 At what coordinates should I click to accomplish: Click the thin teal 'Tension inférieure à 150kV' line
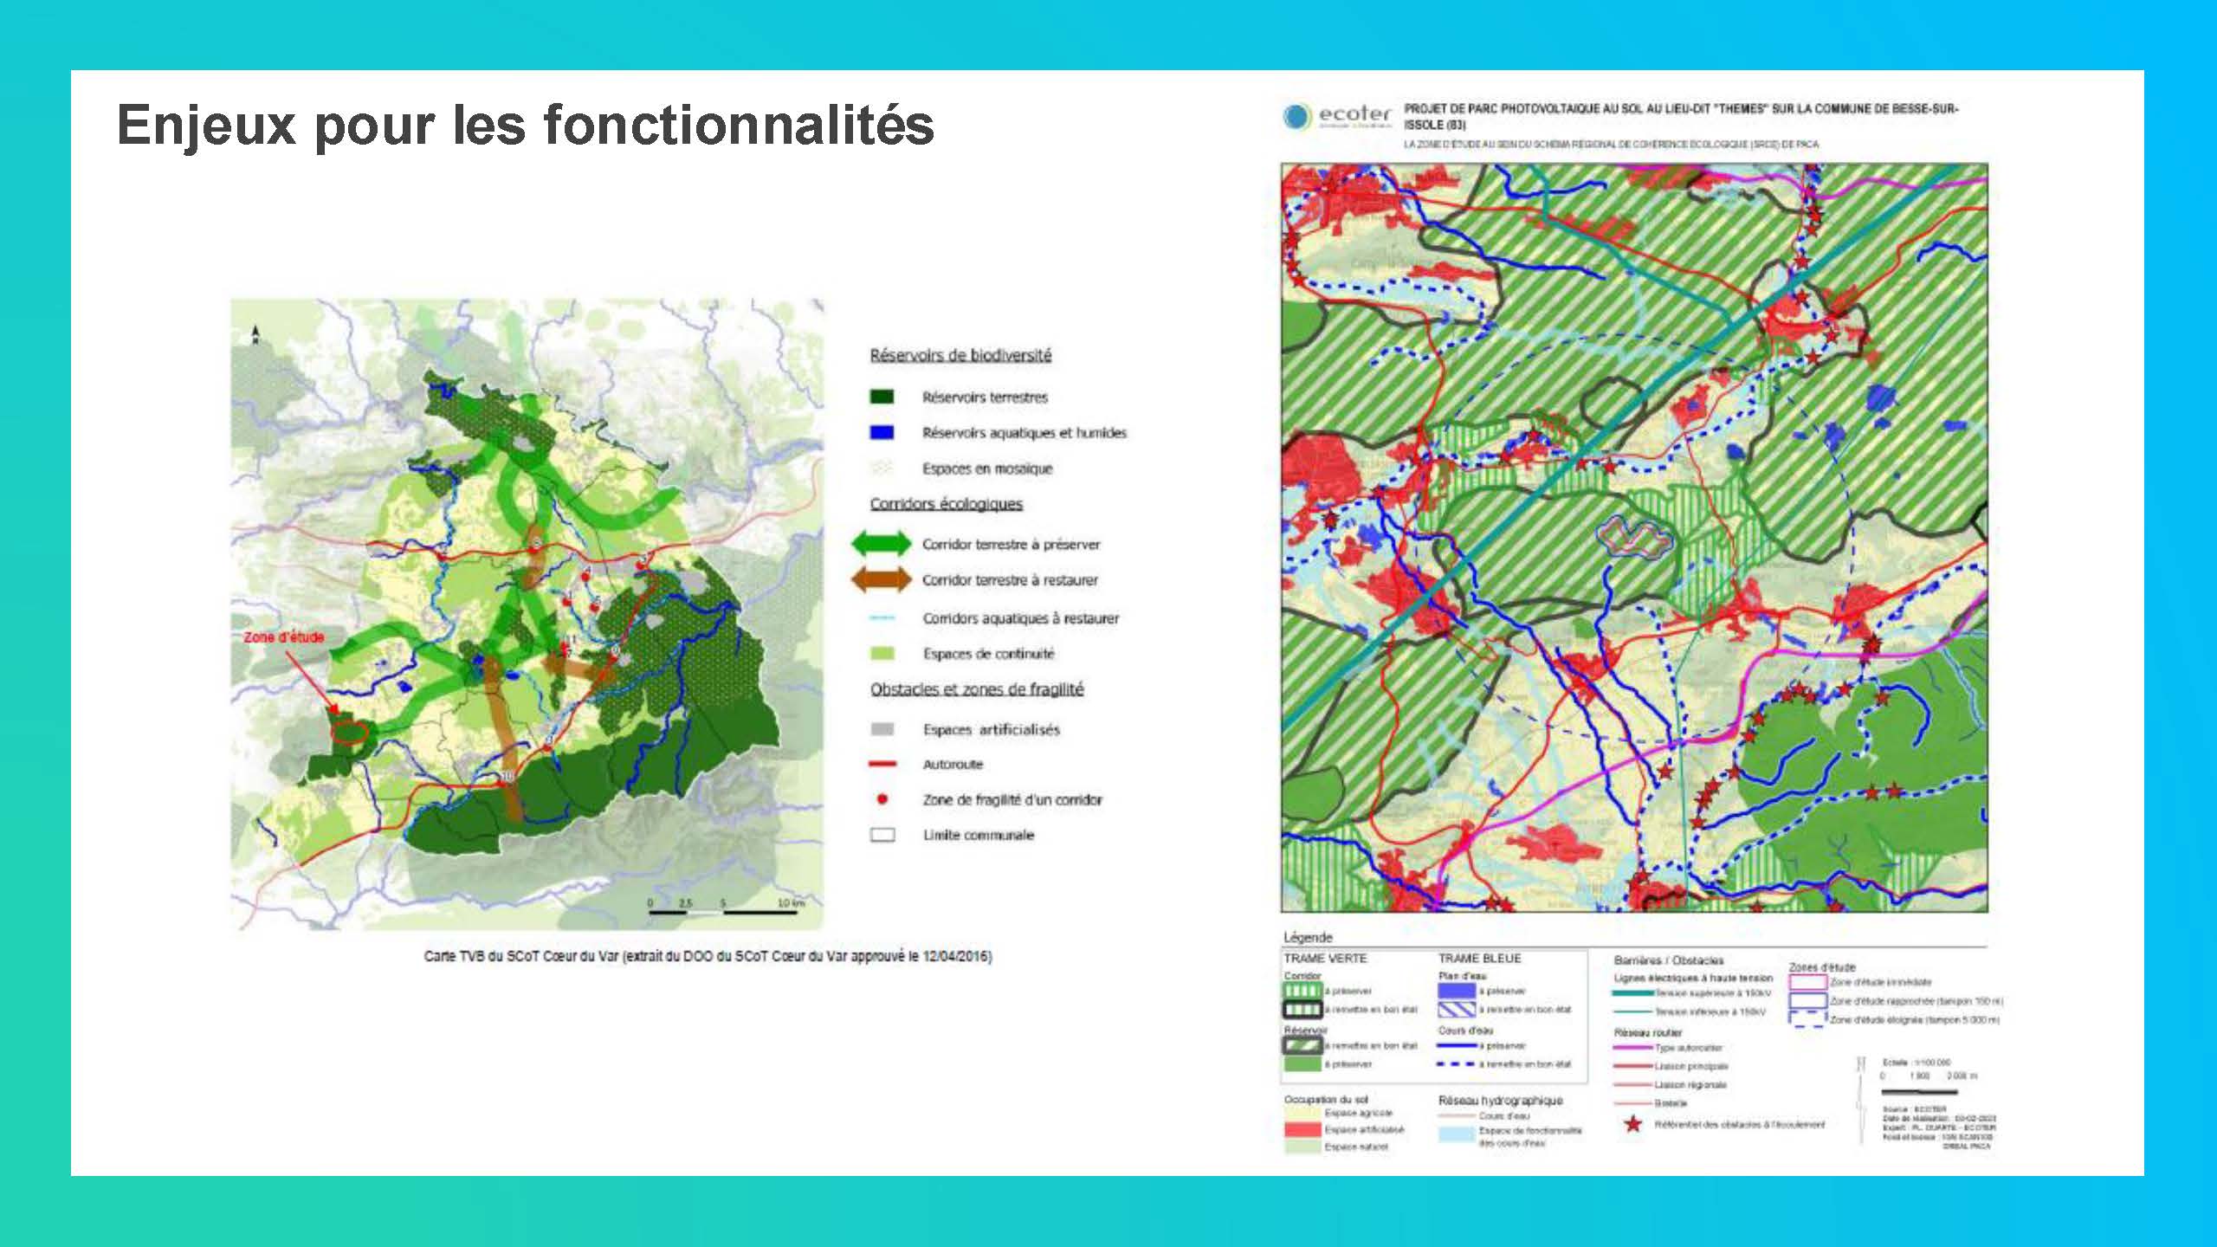coord(1634,1011)
